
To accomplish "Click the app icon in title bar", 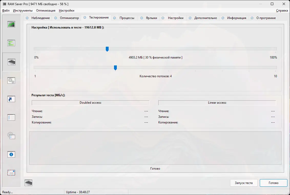I will click(x=4, y=4).
